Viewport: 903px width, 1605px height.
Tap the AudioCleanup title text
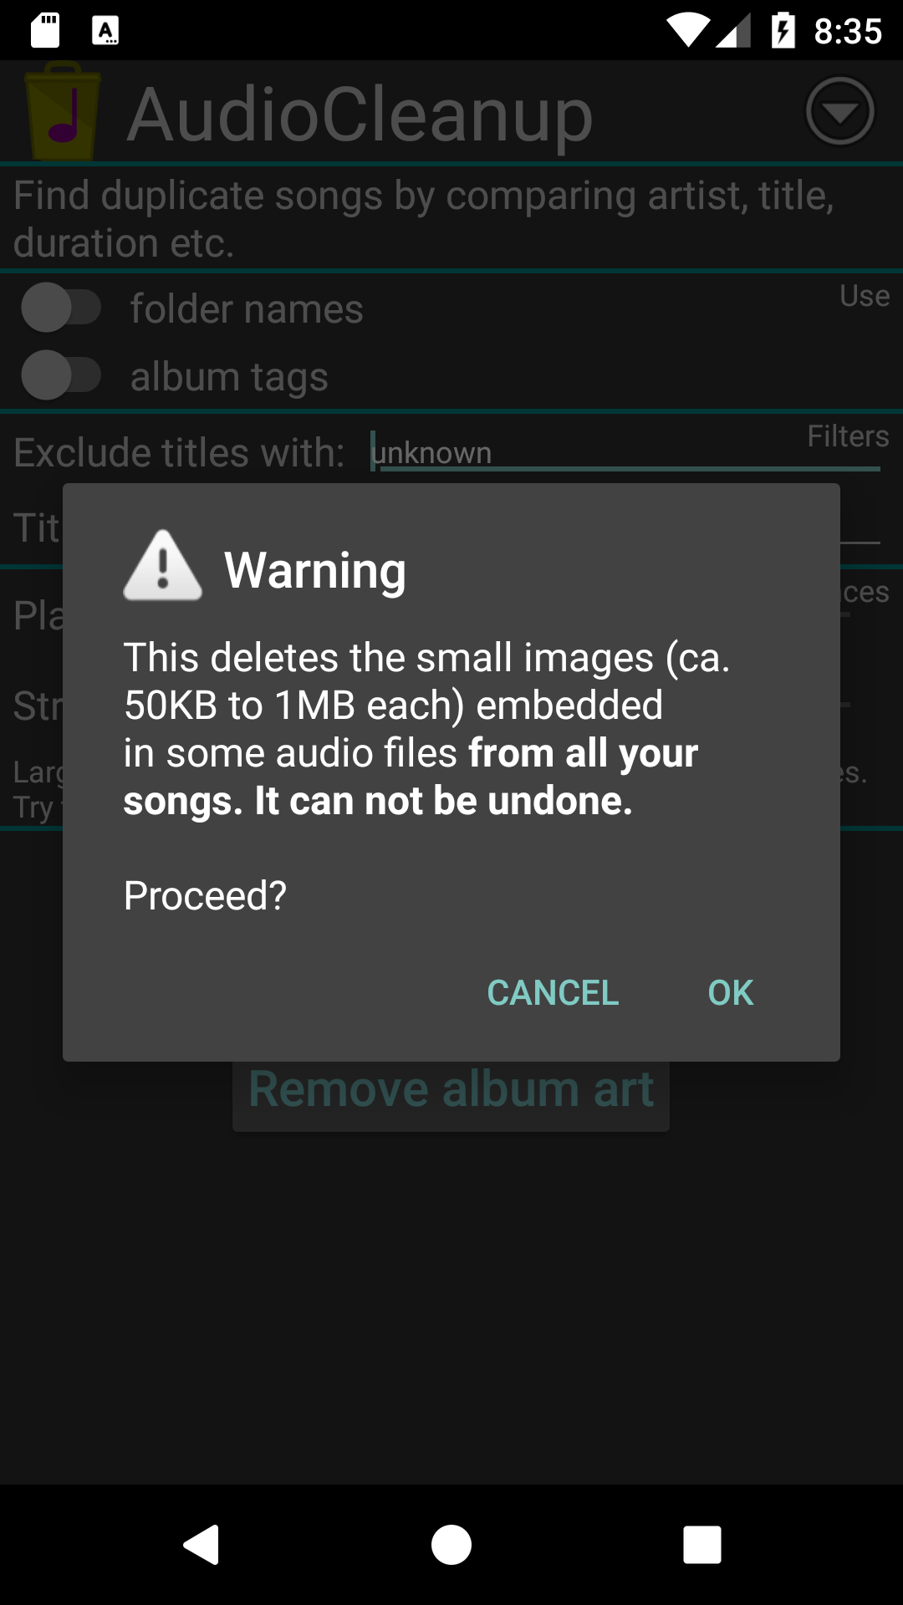click(x=360, y=115)
